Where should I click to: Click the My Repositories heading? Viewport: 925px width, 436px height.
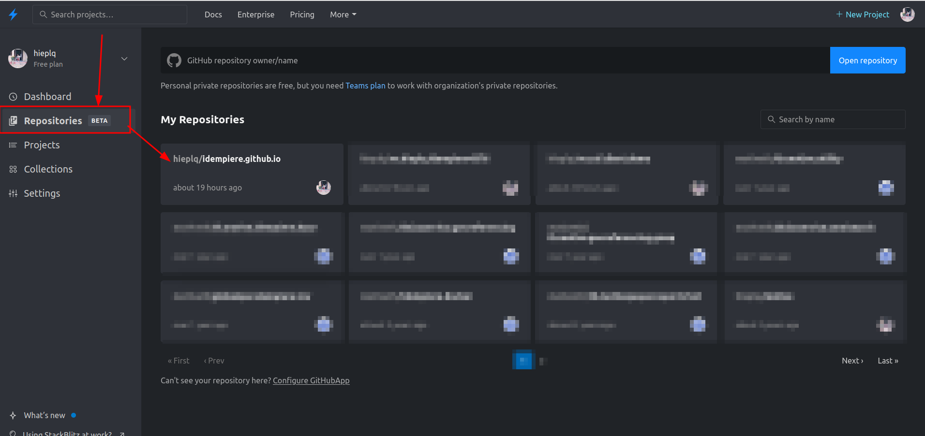pyautogui.click(x=202, y=119)
